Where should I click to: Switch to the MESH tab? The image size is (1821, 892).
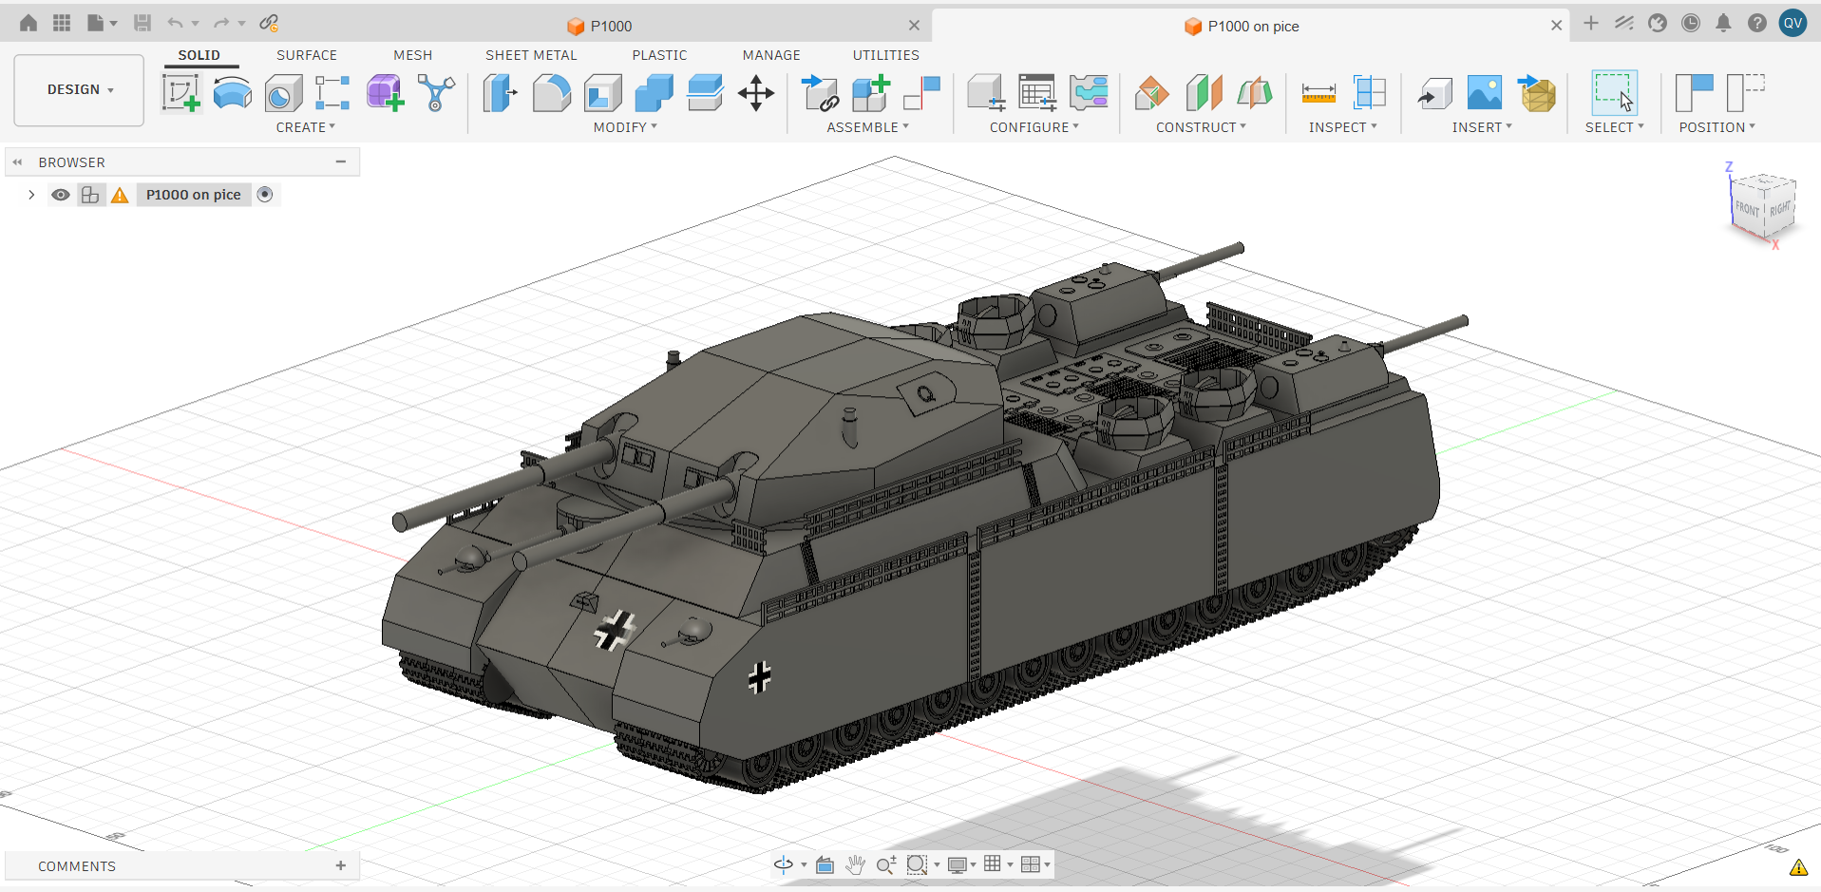[x=413, y=55]
